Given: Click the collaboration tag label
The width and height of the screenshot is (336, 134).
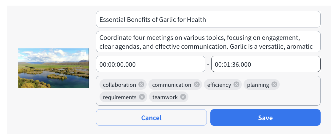Looking at the screenshot, I should [119, 85].
